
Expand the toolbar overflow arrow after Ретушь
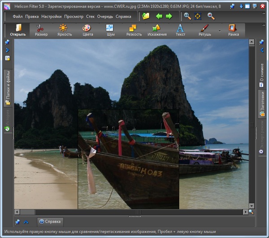[x=220, y=31]
